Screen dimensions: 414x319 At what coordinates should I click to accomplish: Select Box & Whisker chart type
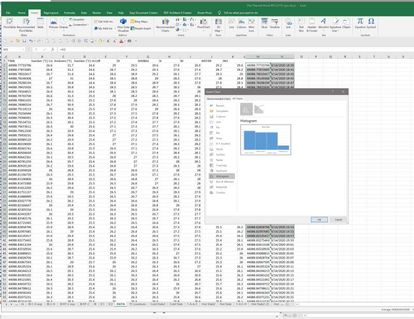225,182
